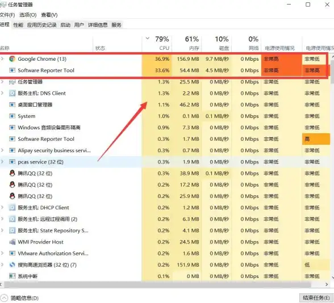Screen dimensions: 334x303
Task: Click the up-arrow circle icon beside 简略信息
Action: (4, 298)
